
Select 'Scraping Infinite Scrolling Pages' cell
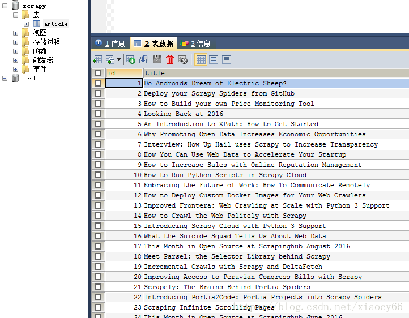276,307
